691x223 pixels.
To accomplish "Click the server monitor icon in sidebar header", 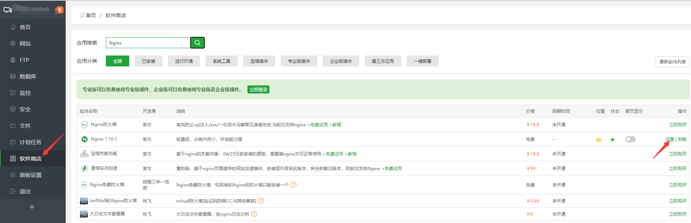I will [7, 10].
